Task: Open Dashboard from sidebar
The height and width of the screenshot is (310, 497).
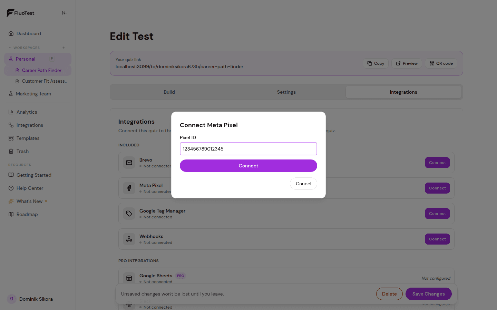Action: [38, 33]
